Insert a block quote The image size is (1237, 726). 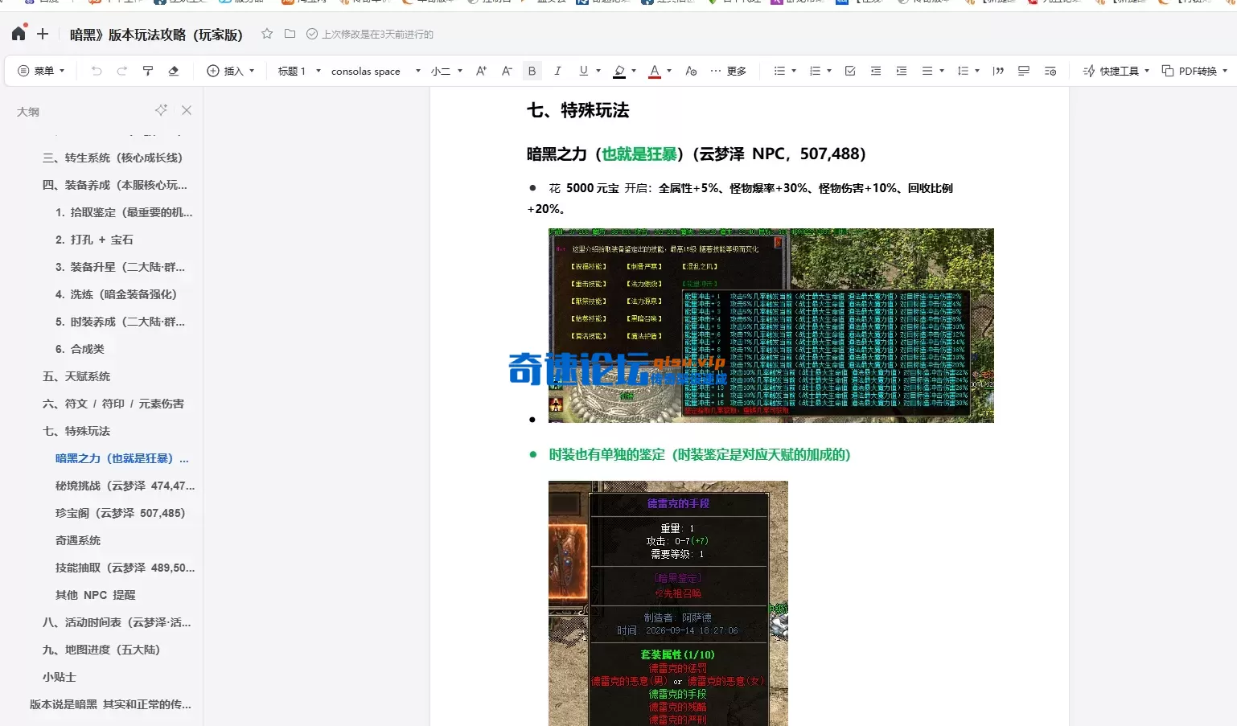coord(998,71)
